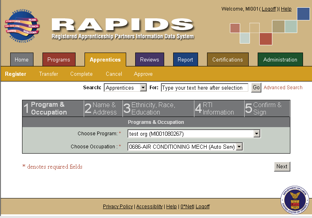Image resolution: width=312 pixels, height=218 pixels.
Task: Click the search text input field
Action: coord(205,88)
